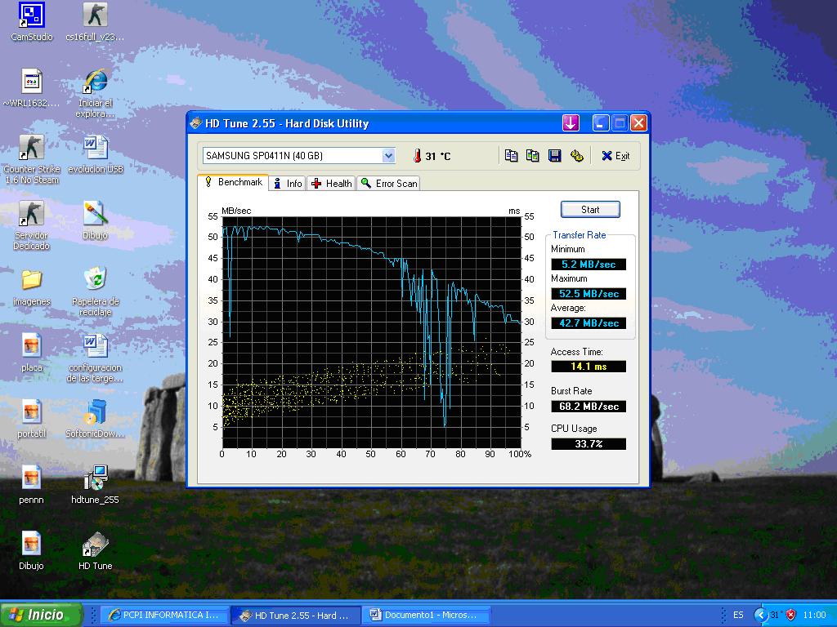This screenshot has height=627, width=837.
Task: Click the Minimum value 5.2 MB/sec
Action: [x=589, y=264]
